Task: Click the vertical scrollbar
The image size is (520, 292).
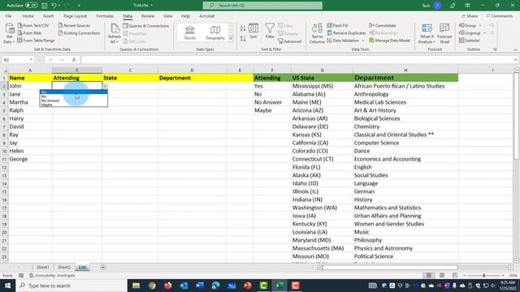Action: click(x=517, y=116)
